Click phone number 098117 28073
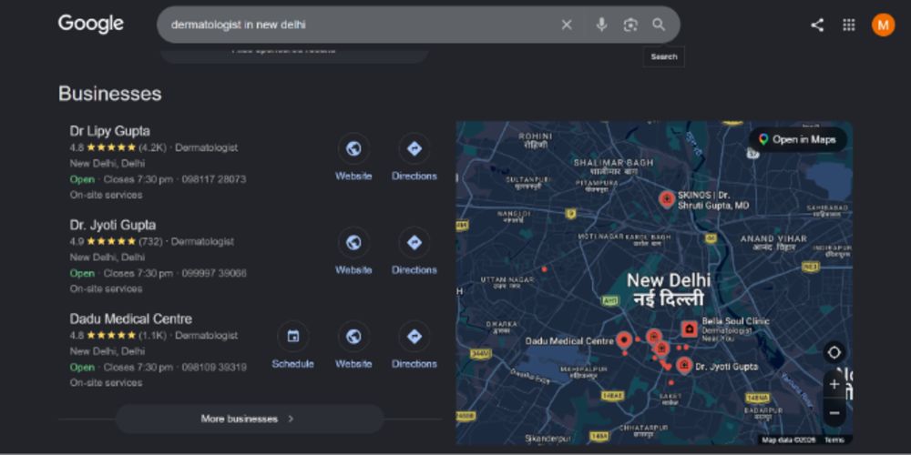This screenshot has height=455, width=911. [214, 179]
